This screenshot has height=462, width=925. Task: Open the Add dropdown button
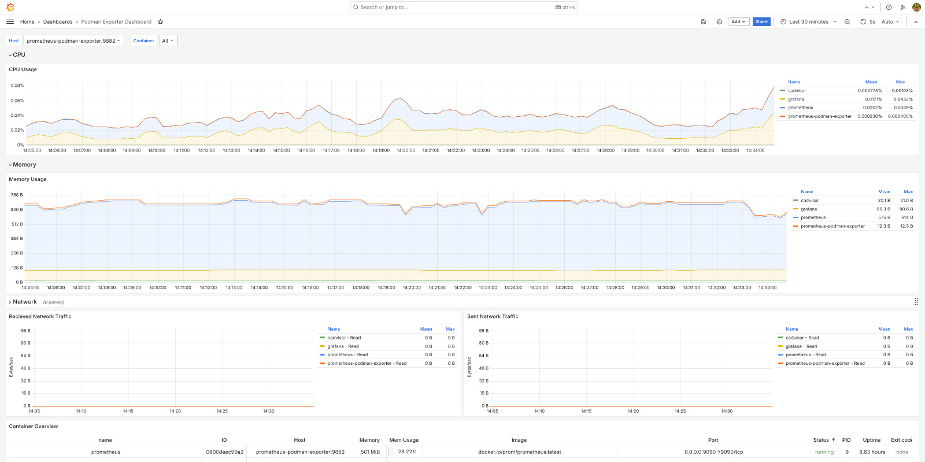[x=739, y=22]
